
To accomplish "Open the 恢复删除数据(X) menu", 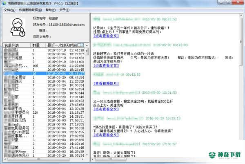I will tap(30, 10).
